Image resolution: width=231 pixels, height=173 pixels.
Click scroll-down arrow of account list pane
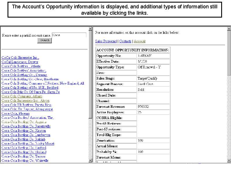[90, 160]
